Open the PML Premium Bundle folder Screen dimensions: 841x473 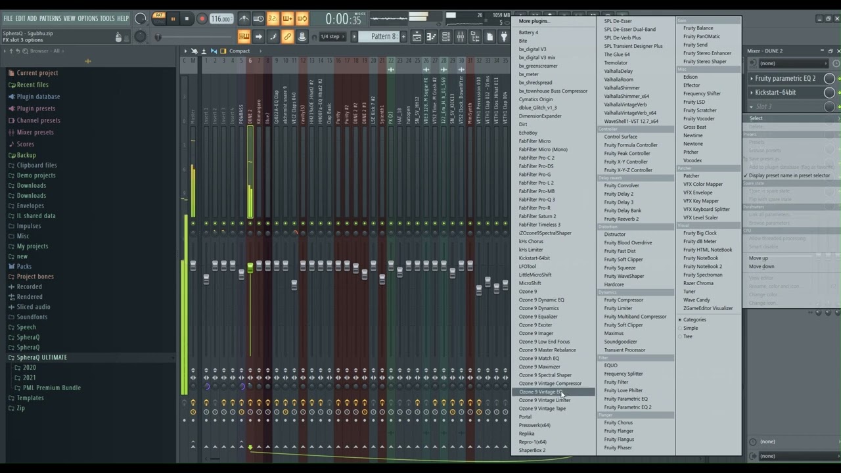point(52,388)
